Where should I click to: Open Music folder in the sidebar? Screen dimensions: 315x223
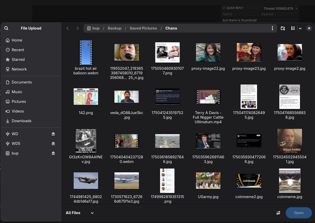[31, 92]
